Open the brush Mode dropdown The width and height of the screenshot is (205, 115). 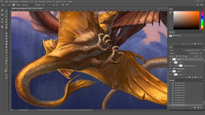tap(28, 5)
